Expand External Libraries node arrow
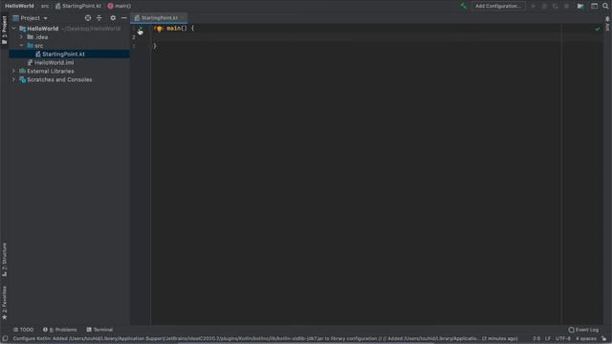The width and height of the screenshot is (612, 344). pos(14,71)
